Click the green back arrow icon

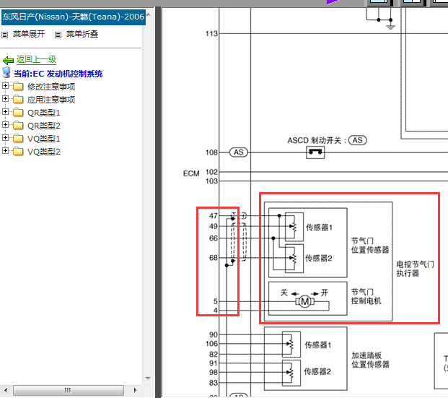pyautogui.click(x=8, y=61)
